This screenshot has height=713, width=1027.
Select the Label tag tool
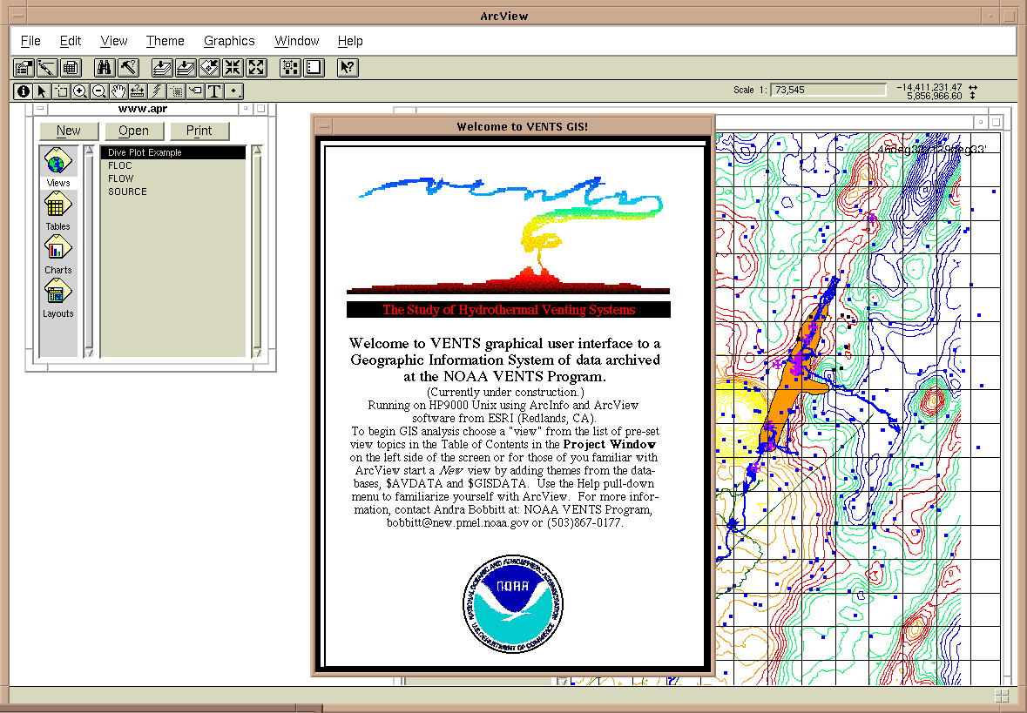click(194, 91)
